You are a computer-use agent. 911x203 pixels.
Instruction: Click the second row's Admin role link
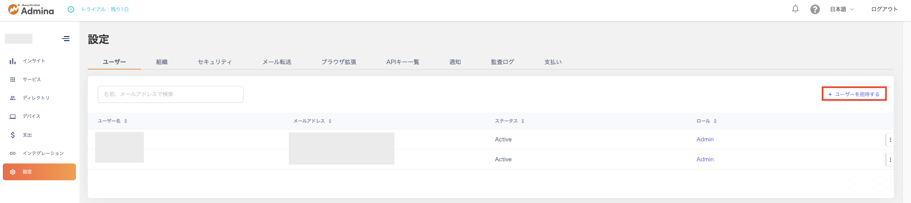(705, 159)
